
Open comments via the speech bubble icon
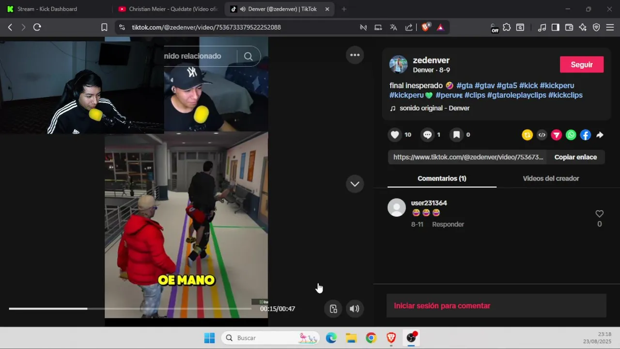tap(427, 135)
